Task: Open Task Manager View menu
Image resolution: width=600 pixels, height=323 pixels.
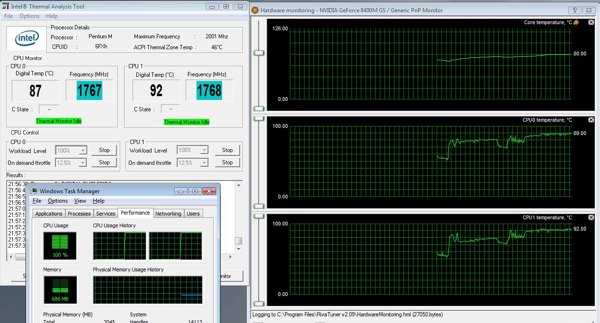Action: point(80,201)
